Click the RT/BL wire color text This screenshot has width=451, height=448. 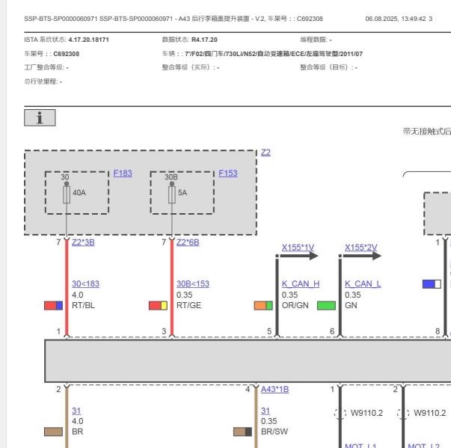click(83, 305)
